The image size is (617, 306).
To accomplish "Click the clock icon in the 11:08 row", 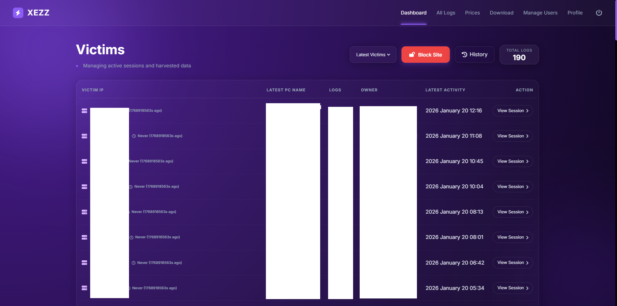I will (134, 136).
